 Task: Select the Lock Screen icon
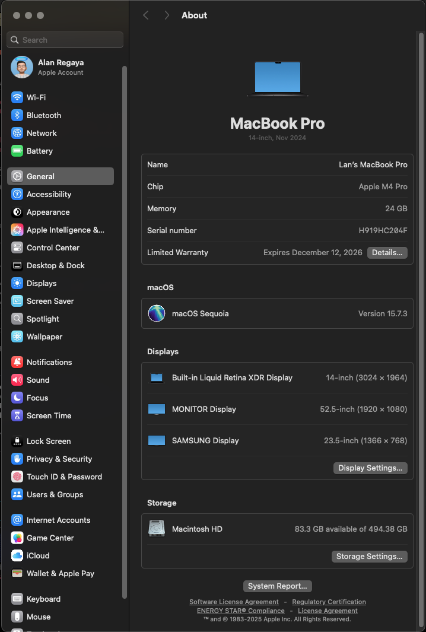(17, 441)
